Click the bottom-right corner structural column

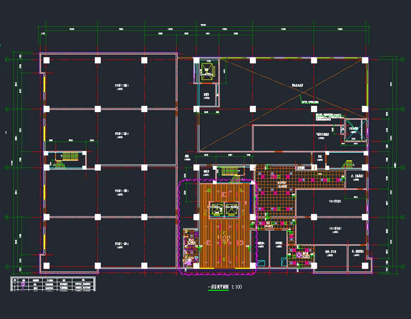[364, 265]
